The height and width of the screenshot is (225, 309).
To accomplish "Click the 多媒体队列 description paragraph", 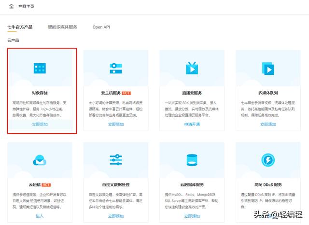I will point(268,109).
